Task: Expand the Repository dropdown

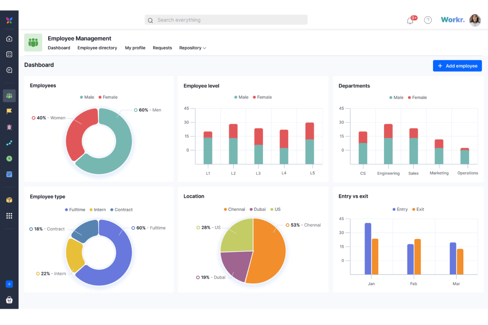Action: point(192,48)
